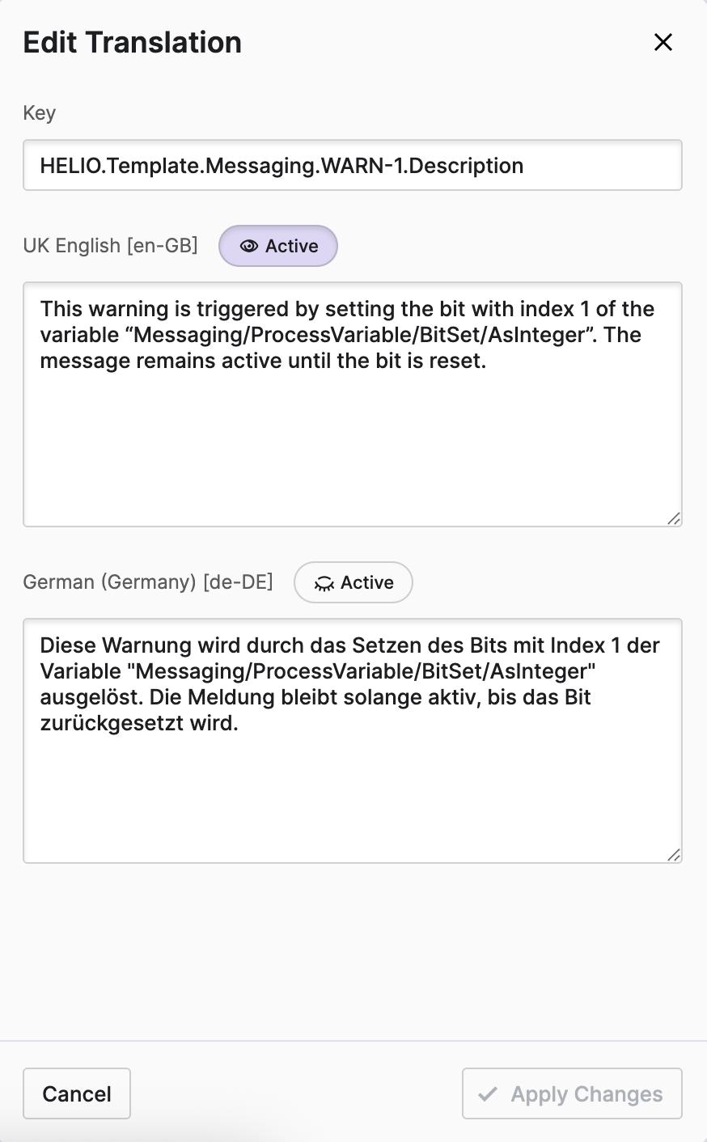This screenshot has height=1142, width=707.
Task: Click the checkmark icon on Apply Changes
Action: (x=488, y=1094)
